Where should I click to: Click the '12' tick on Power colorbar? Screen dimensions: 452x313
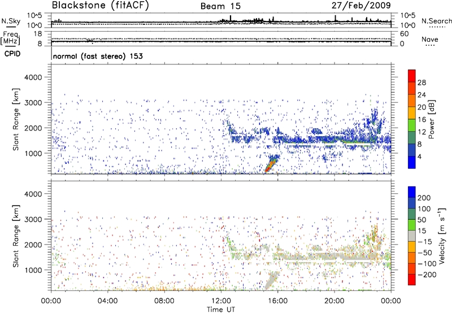click(x=421, y=132)
